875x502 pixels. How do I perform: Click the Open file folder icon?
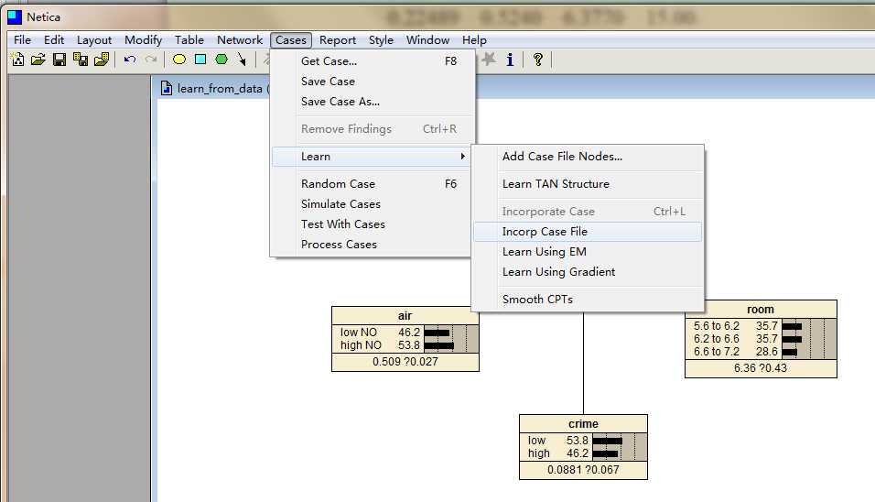(38, 60)
